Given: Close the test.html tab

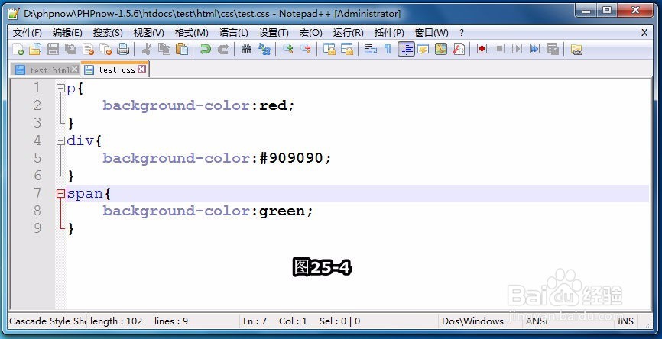Looking at the screenshot, I should tap(74, 69).
